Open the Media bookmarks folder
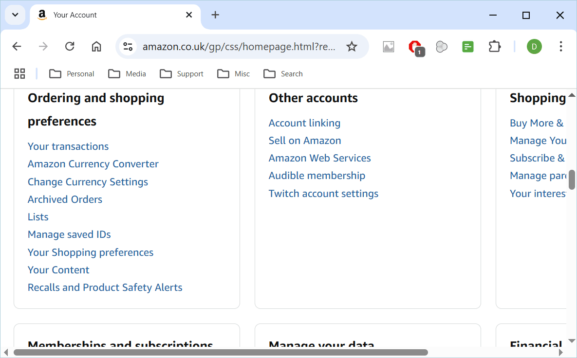The image size is (577, 358). [127, 73]
